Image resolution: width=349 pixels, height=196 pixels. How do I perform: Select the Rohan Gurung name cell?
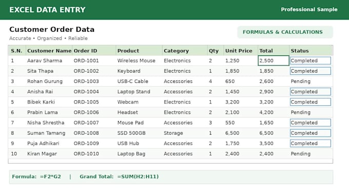(45, 81)
